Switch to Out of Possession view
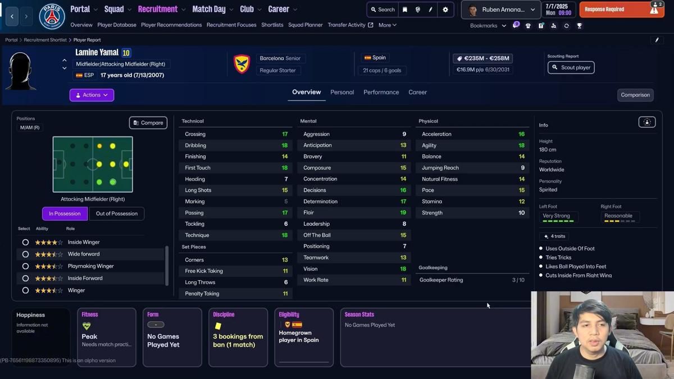 116,213
